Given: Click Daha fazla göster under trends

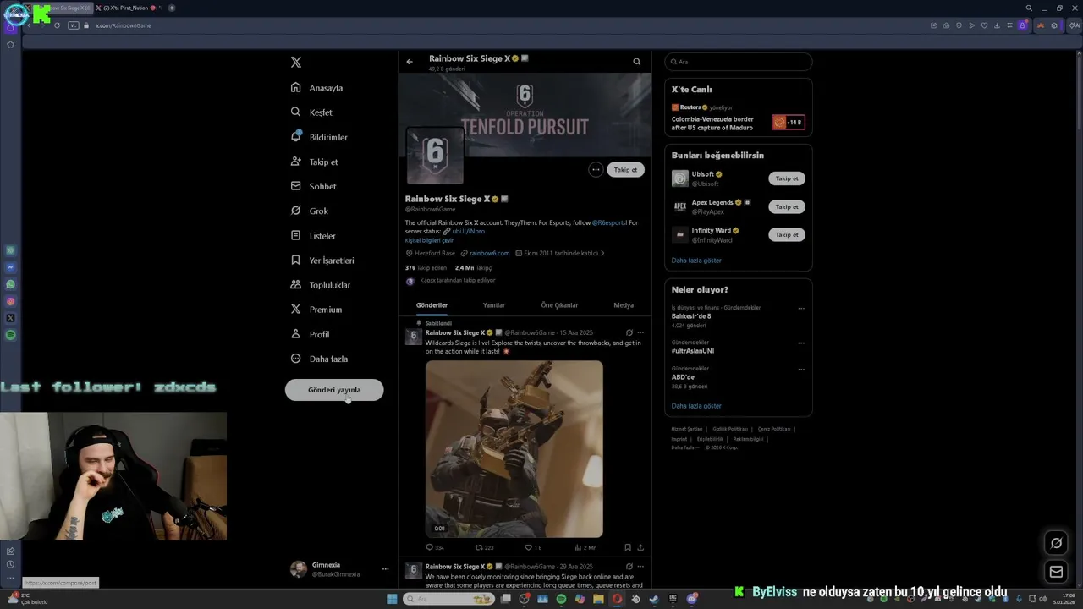Looking at the screenshot, I should coord(696,406).
